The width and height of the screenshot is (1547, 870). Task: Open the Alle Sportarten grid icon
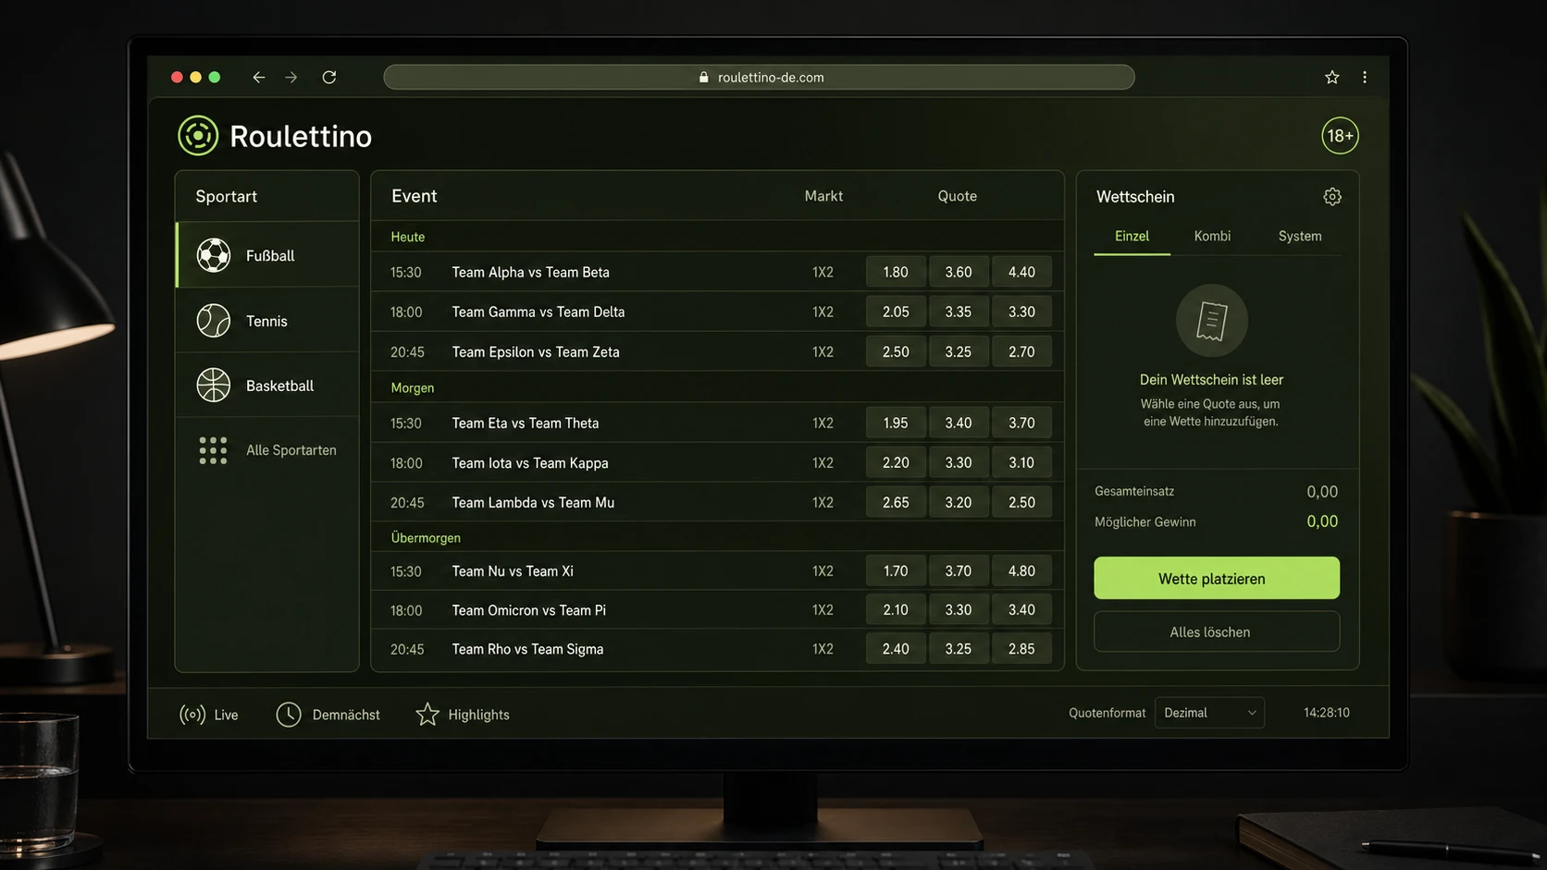pyautogui.click(x=213, y=450)
